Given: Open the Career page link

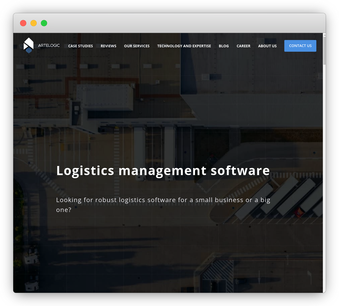Looking at the screenshot, I should click(x=243, y=46).
